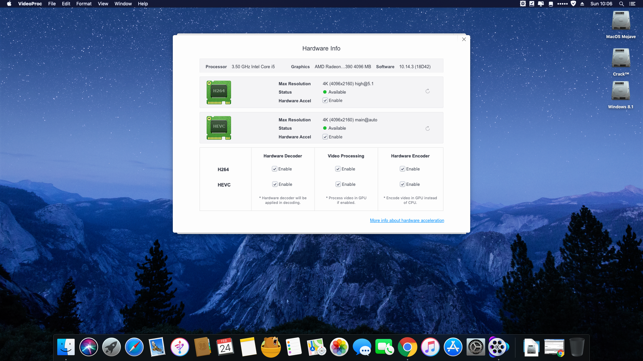Screen dimensions: 643x361
Task: Open System Preferences from the dock
Action: coord(476,347)
